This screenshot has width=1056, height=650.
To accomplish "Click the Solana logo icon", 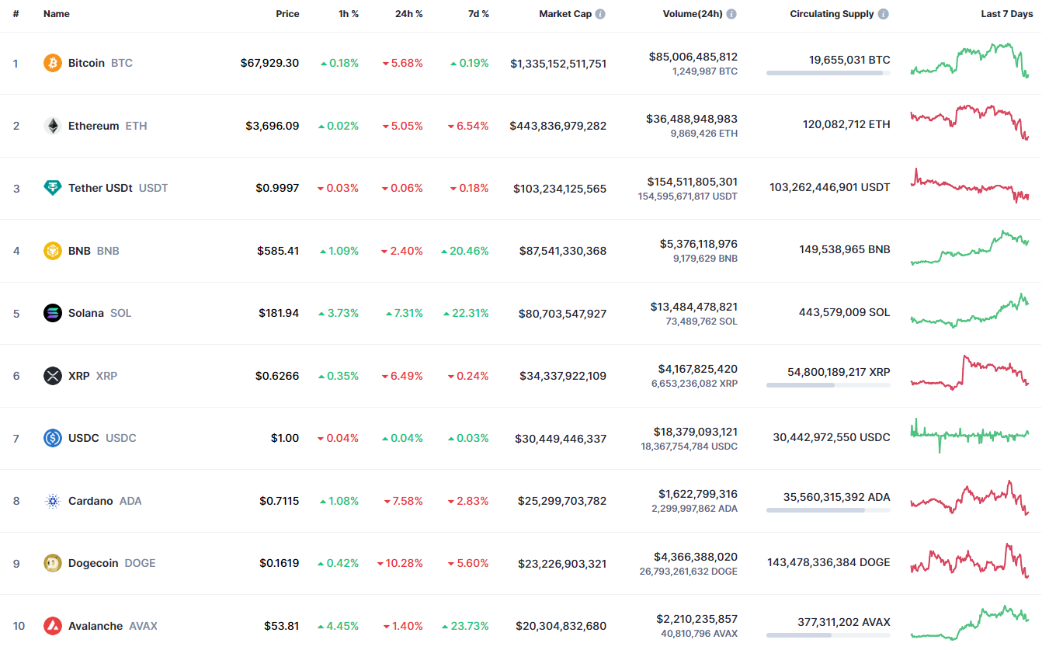I will 53,313.
